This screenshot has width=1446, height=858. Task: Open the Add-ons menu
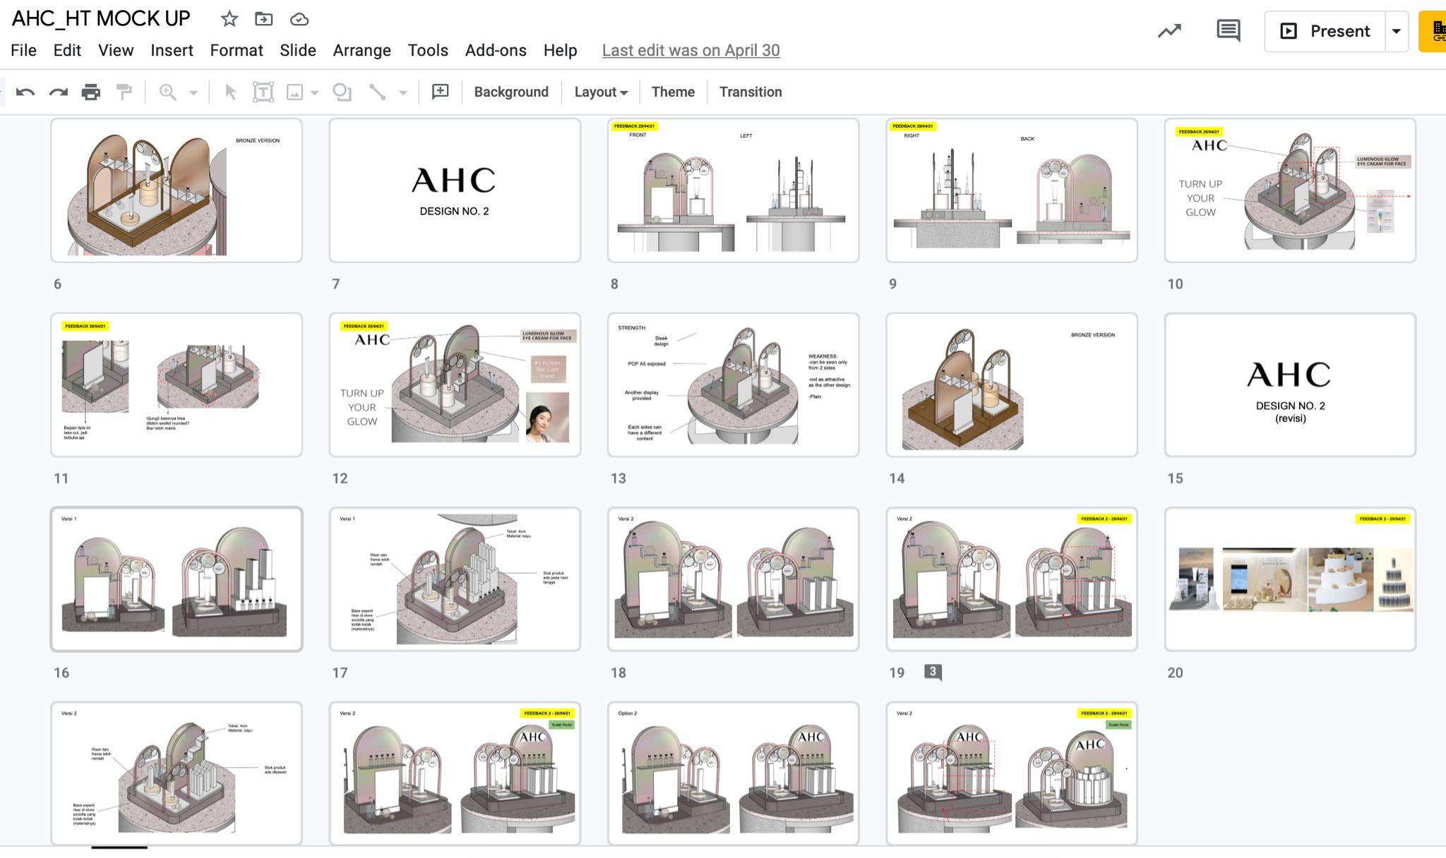pyautogui.click(x=496, y=50)
